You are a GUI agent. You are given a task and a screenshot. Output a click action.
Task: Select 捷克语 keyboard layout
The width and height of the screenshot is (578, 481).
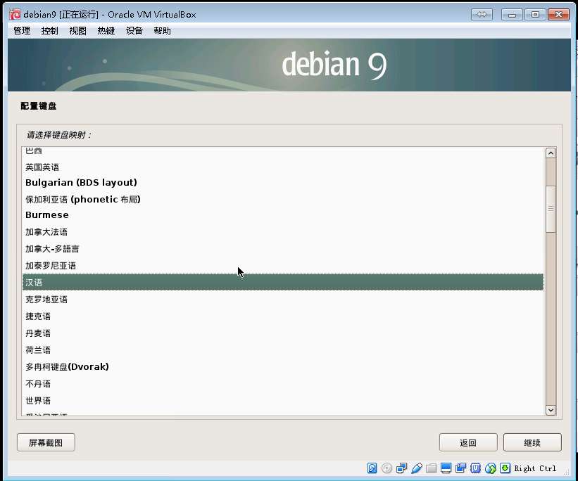coord(282,316)
